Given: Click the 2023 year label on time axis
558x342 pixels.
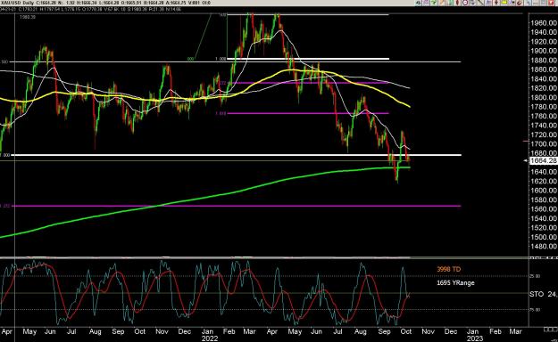Looking at the screenshot, I should [475, 338].
